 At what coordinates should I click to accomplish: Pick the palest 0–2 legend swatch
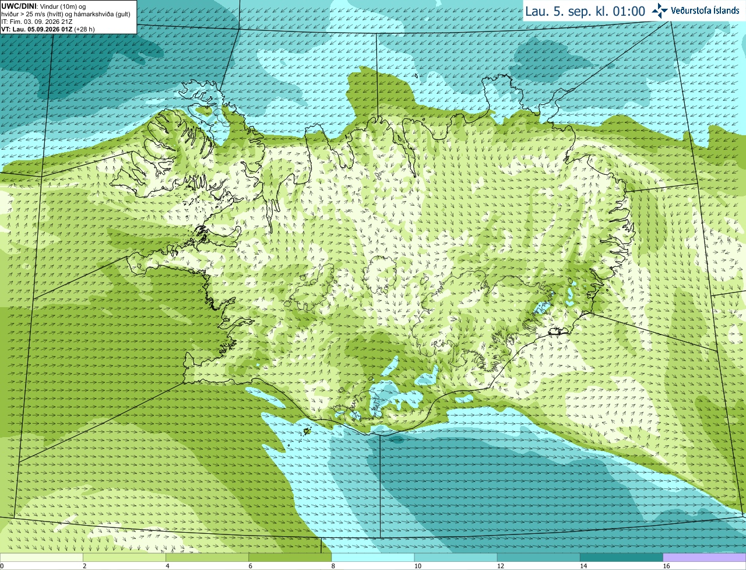[41, 557]
